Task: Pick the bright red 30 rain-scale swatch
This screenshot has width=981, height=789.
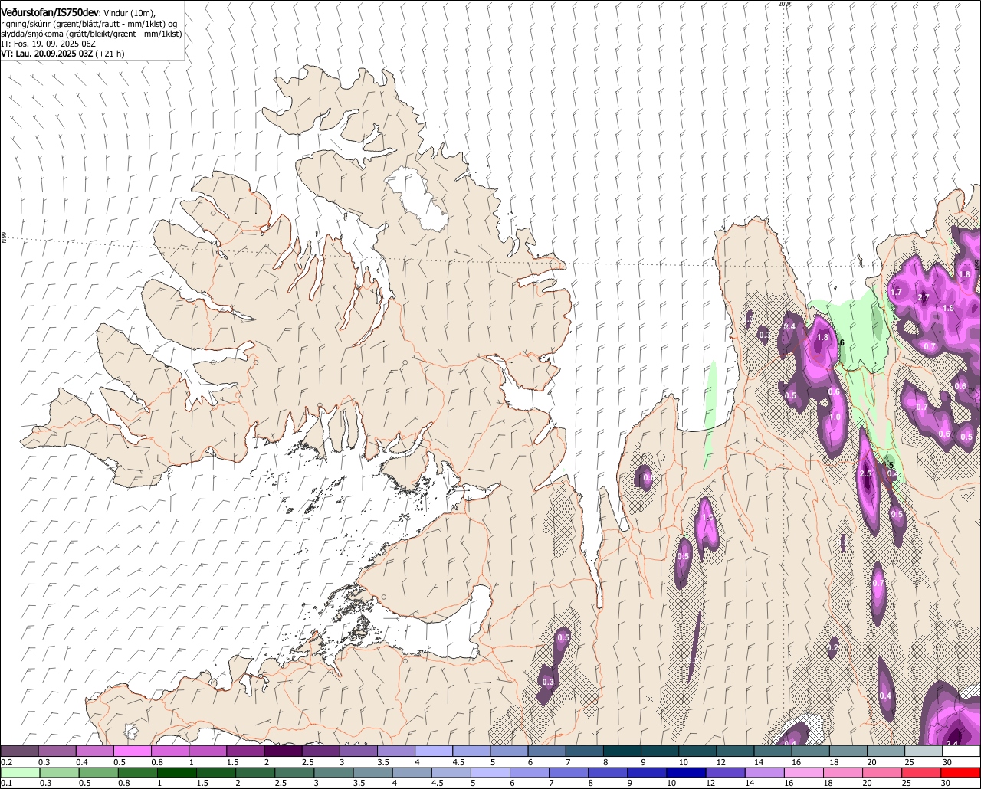Action: 959,773
